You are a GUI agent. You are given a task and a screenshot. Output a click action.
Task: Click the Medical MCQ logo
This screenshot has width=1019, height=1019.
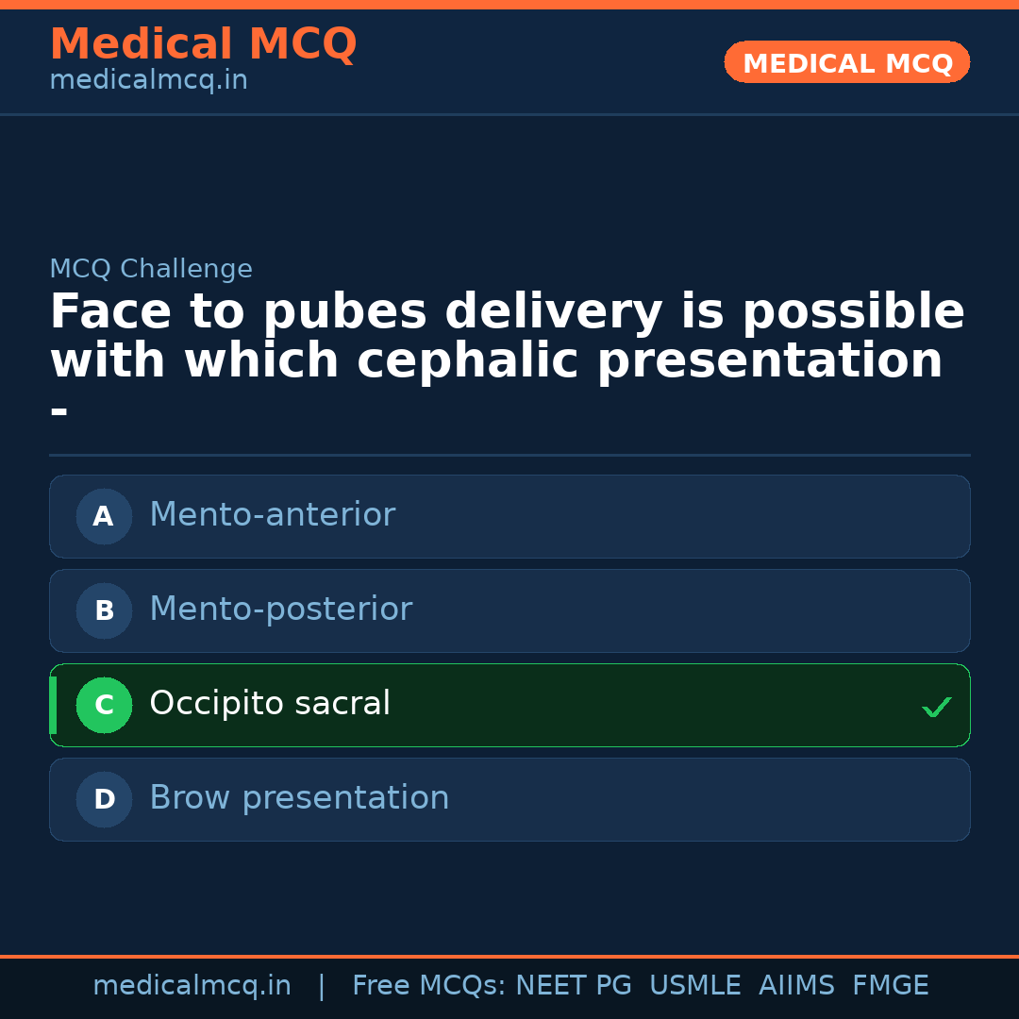coord(203,44)
